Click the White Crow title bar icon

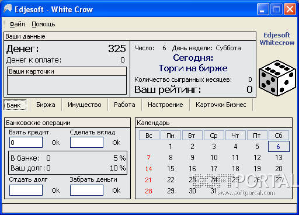click(x=8, y=9)
